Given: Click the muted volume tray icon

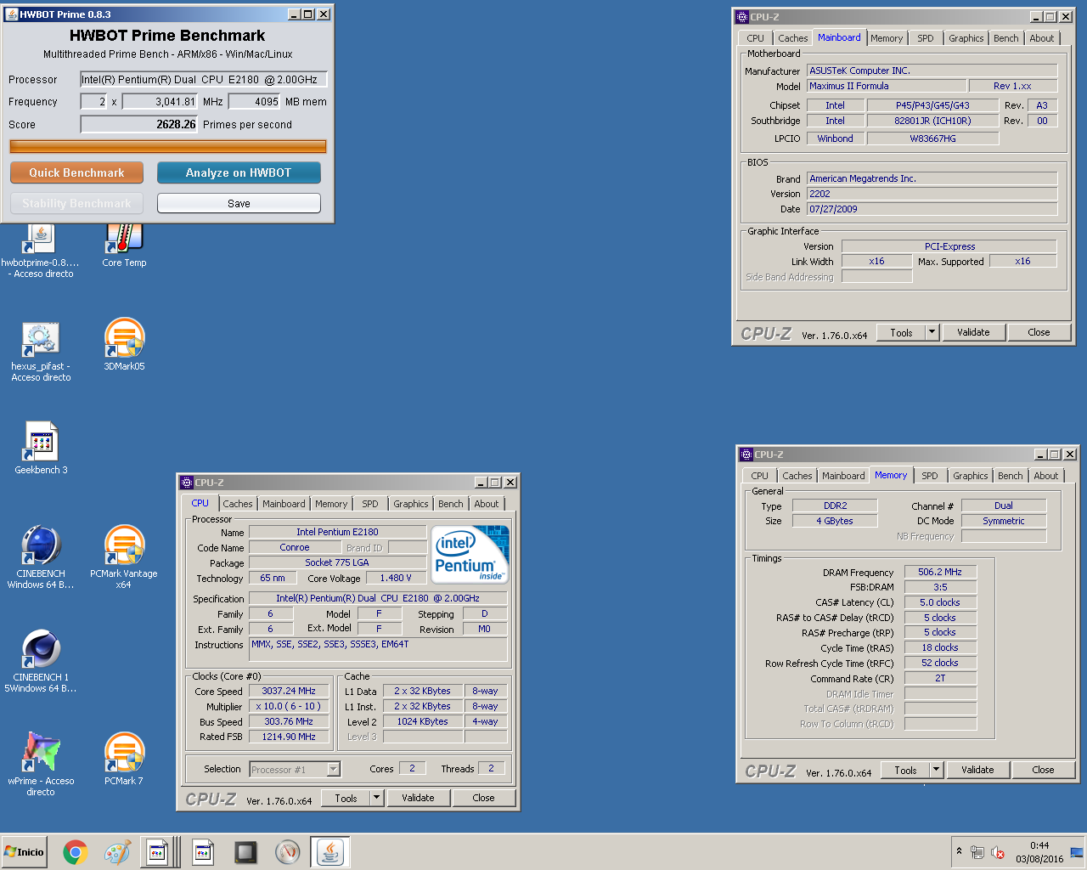Looking at the screenshot, I should click(x=998, y=852).
